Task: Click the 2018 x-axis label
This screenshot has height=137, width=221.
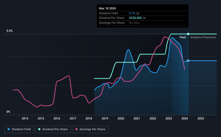Action: pyautogui.click(x=89, y=118)
